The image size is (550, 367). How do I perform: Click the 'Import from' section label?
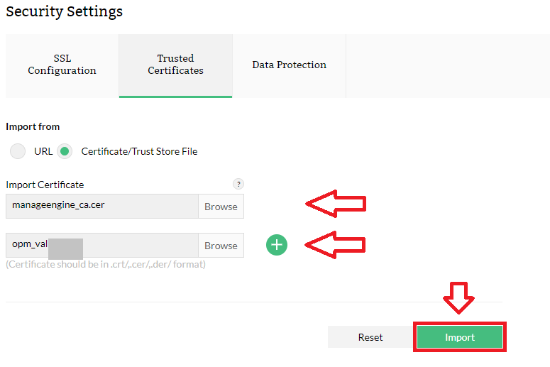[33, 126]
